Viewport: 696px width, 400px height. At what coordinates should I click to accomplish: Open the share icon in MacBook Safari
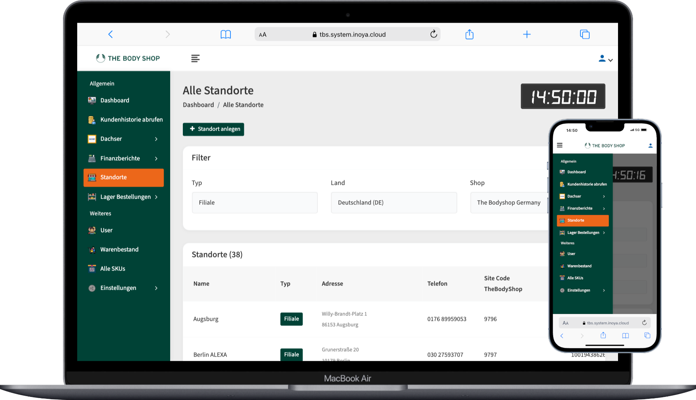point(469,34)
